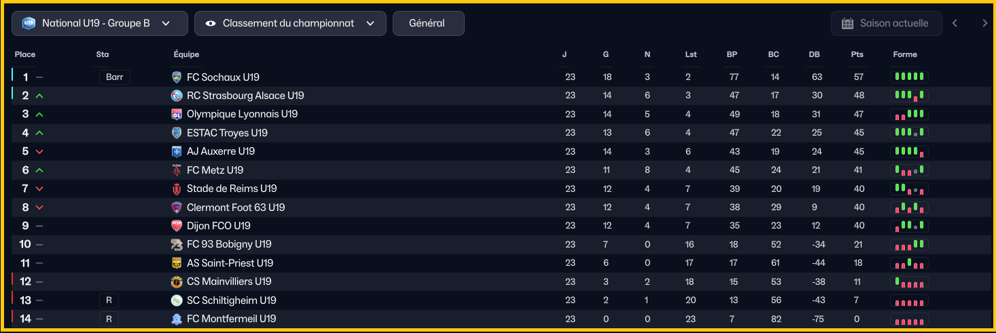Click the Stade de Reims U19 badge
This screenshot has width=996, height=333.
click(x=177, y=189)
